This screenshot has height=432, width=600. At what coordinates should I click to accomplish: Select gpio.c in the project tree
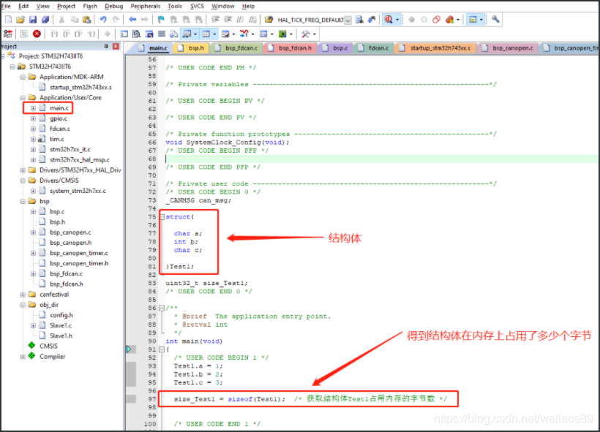pyautogui.click(x=58, y=118)
